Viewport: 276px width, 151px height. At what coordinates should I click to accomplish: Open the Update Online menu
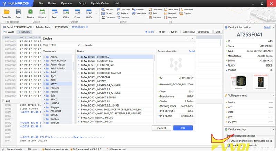(x=100, y=3)
